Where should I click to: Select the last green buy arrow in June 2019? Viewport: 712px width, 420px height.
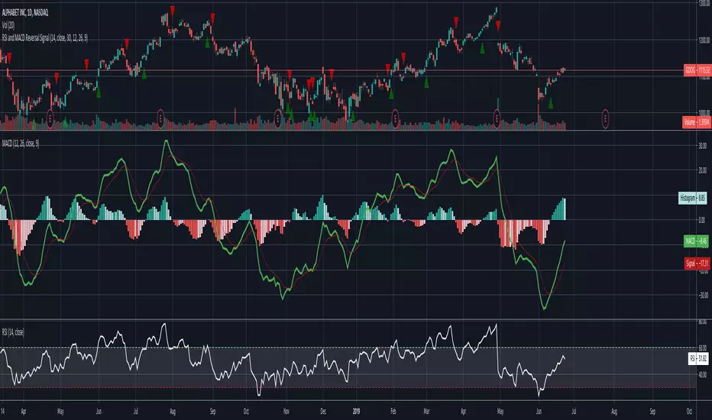(551, 103)
